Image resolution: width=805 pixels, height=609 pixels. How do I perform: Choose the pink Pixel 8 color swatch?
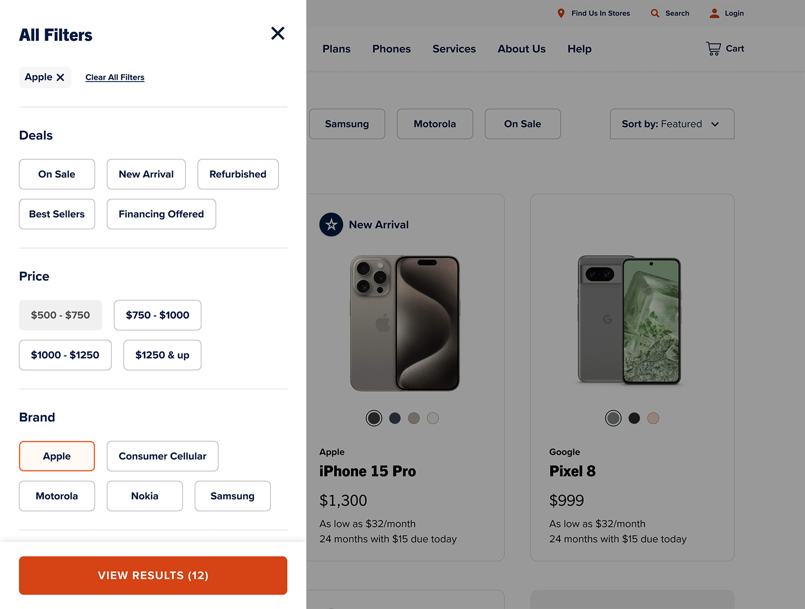click(x=653, y=418)
